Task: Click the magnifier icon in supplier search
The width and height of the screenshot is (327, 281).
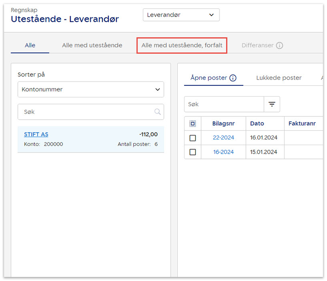Action: (x=157, y=112)
